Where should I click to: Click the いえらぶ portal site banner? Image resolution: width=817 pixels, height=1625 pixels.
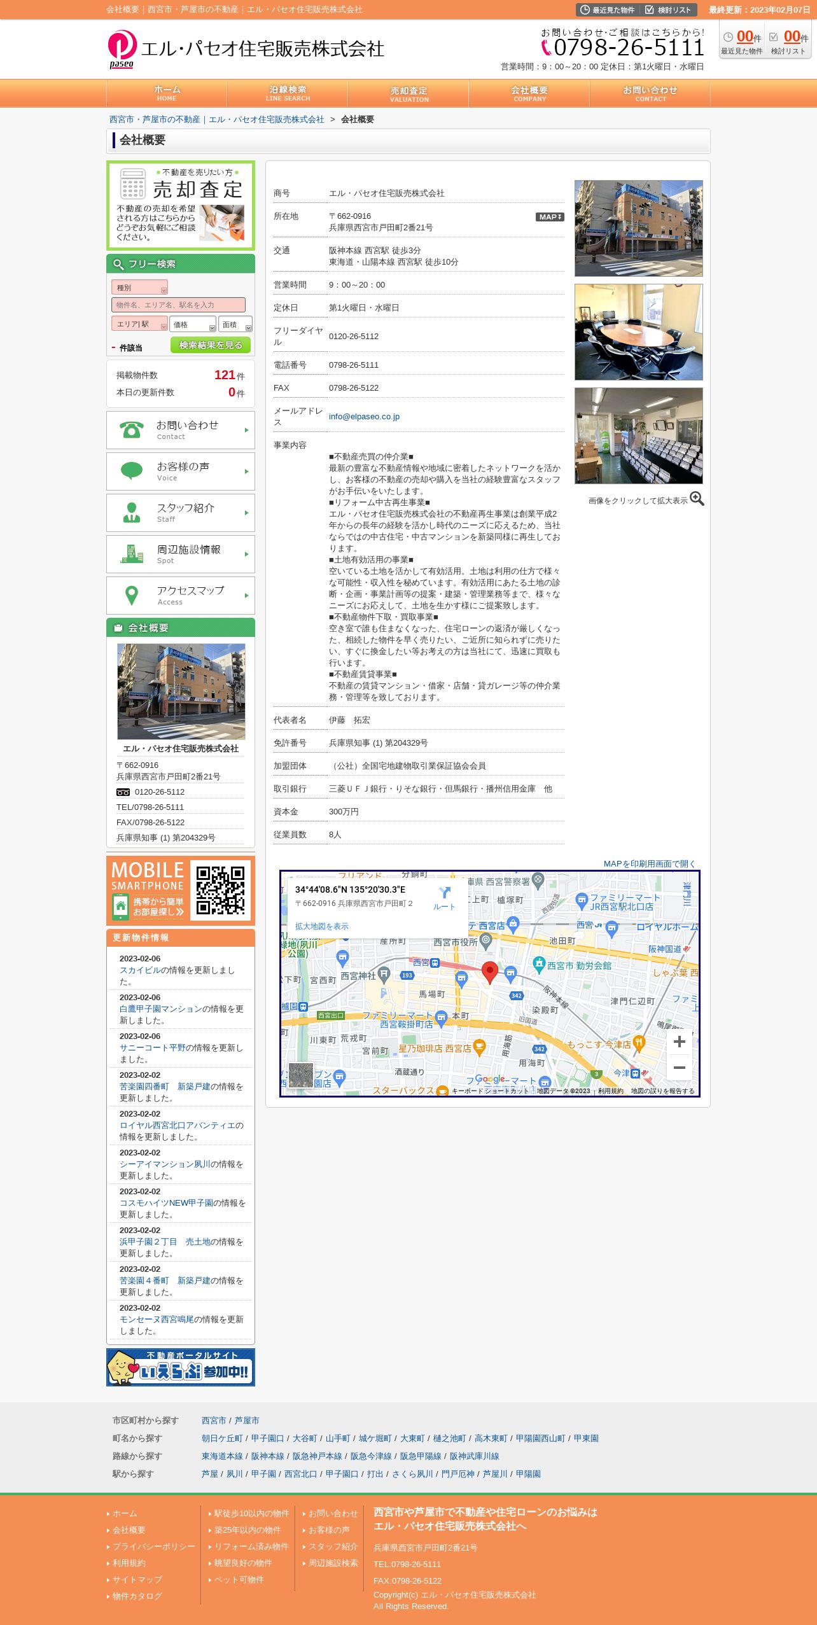tap(181, 1367)
